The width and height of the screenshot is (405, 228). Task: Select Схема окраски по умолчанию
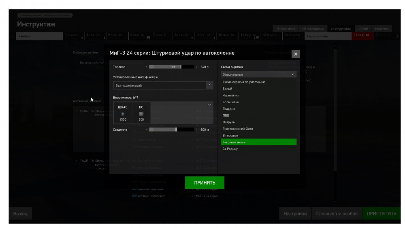pyautogui.click(x=258, y=82)
